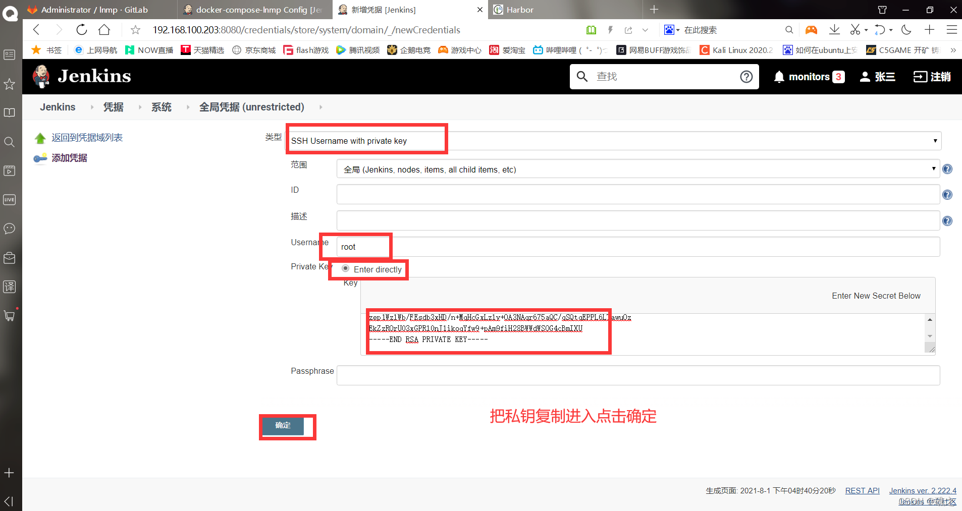Open the 类型 credential type dropdown
Viewport: 962px width, 511px height.
(x=614, y=141)
